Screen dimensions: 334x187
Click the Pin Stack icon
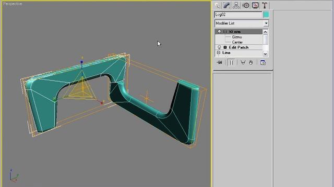[219, 62]
